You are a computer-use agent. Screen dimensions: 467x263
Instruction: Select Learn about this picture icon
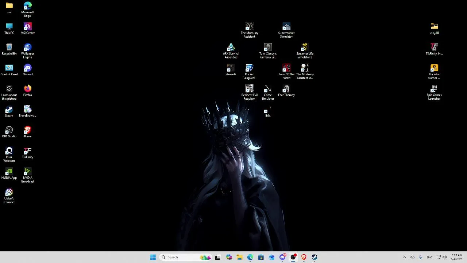[9, 92]
